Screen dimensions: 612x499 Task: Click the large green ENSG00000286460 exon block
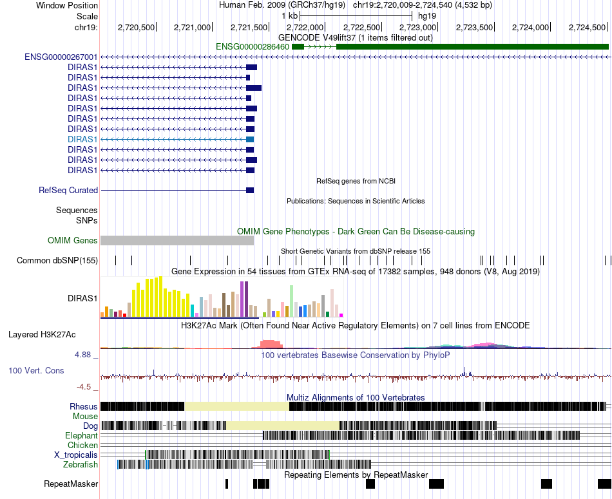click(472, 47)
